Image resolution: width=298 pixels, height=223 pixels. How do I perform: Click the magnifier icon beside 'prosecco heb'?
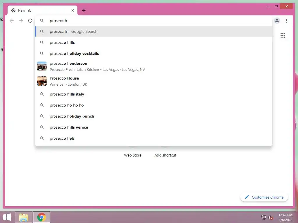42,138
